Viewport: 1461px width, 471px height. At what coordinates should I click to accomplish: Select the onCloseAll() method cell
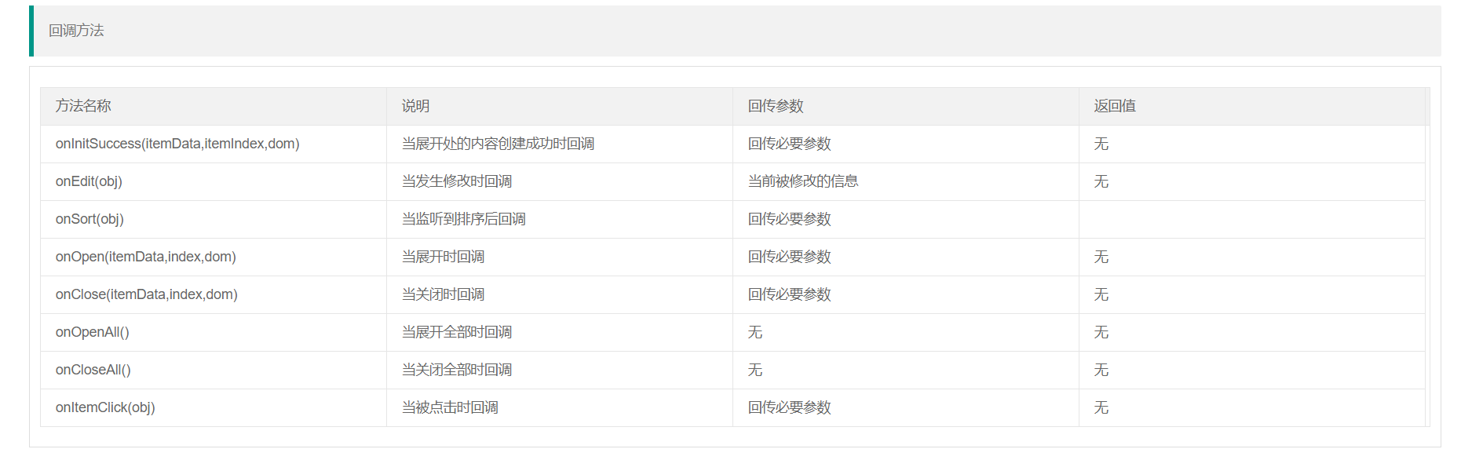pos(93,370)
